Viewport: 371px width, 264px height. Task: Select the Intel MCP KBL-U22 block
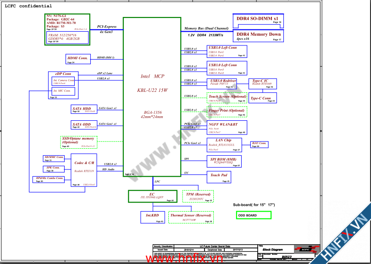[152, 96]
